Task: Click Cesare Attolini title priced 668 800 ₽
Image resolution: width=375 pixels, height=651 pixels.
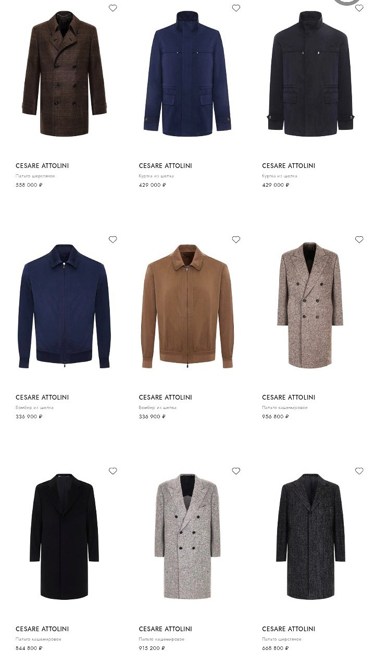Action: tap(289, 629)
